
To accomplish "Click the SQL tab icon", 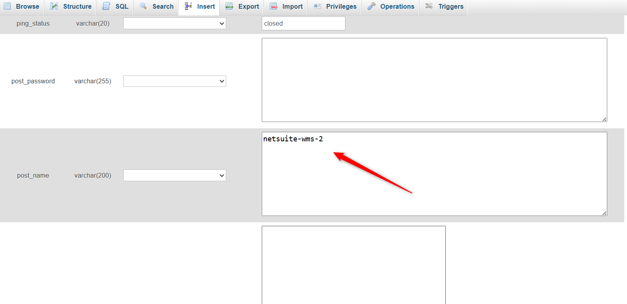I will 106,6.
